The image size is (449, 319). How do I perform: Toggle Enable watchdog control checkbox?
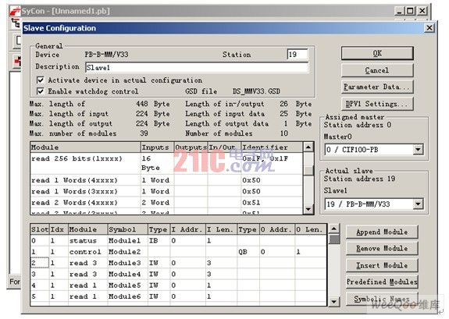[41, 91]
